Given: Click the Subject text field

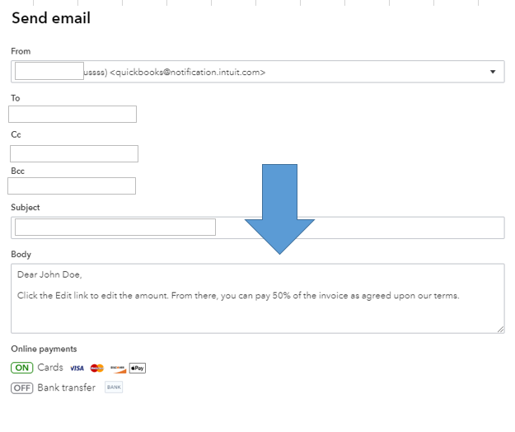Looking at the screenshot, I should coord(115,228).
